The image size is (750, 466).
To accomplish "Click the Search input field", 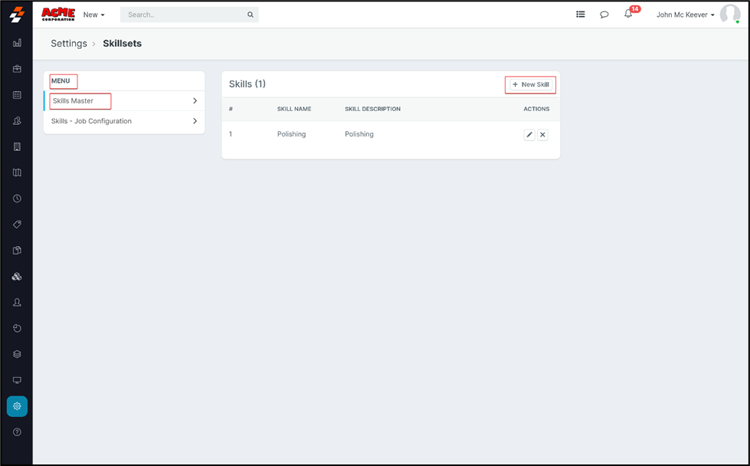I will click(184, 15).
